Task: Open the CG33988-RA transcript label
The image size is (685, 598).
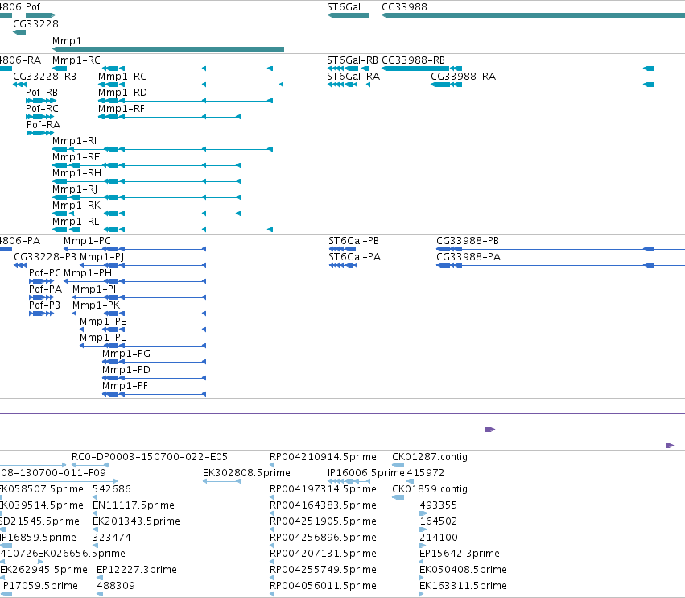Action: tap(464, 77)
